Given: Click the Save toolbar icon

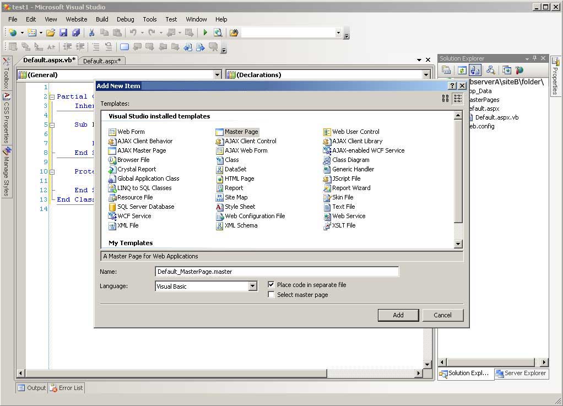Looking at the screenshot, I should click(63, 33).
